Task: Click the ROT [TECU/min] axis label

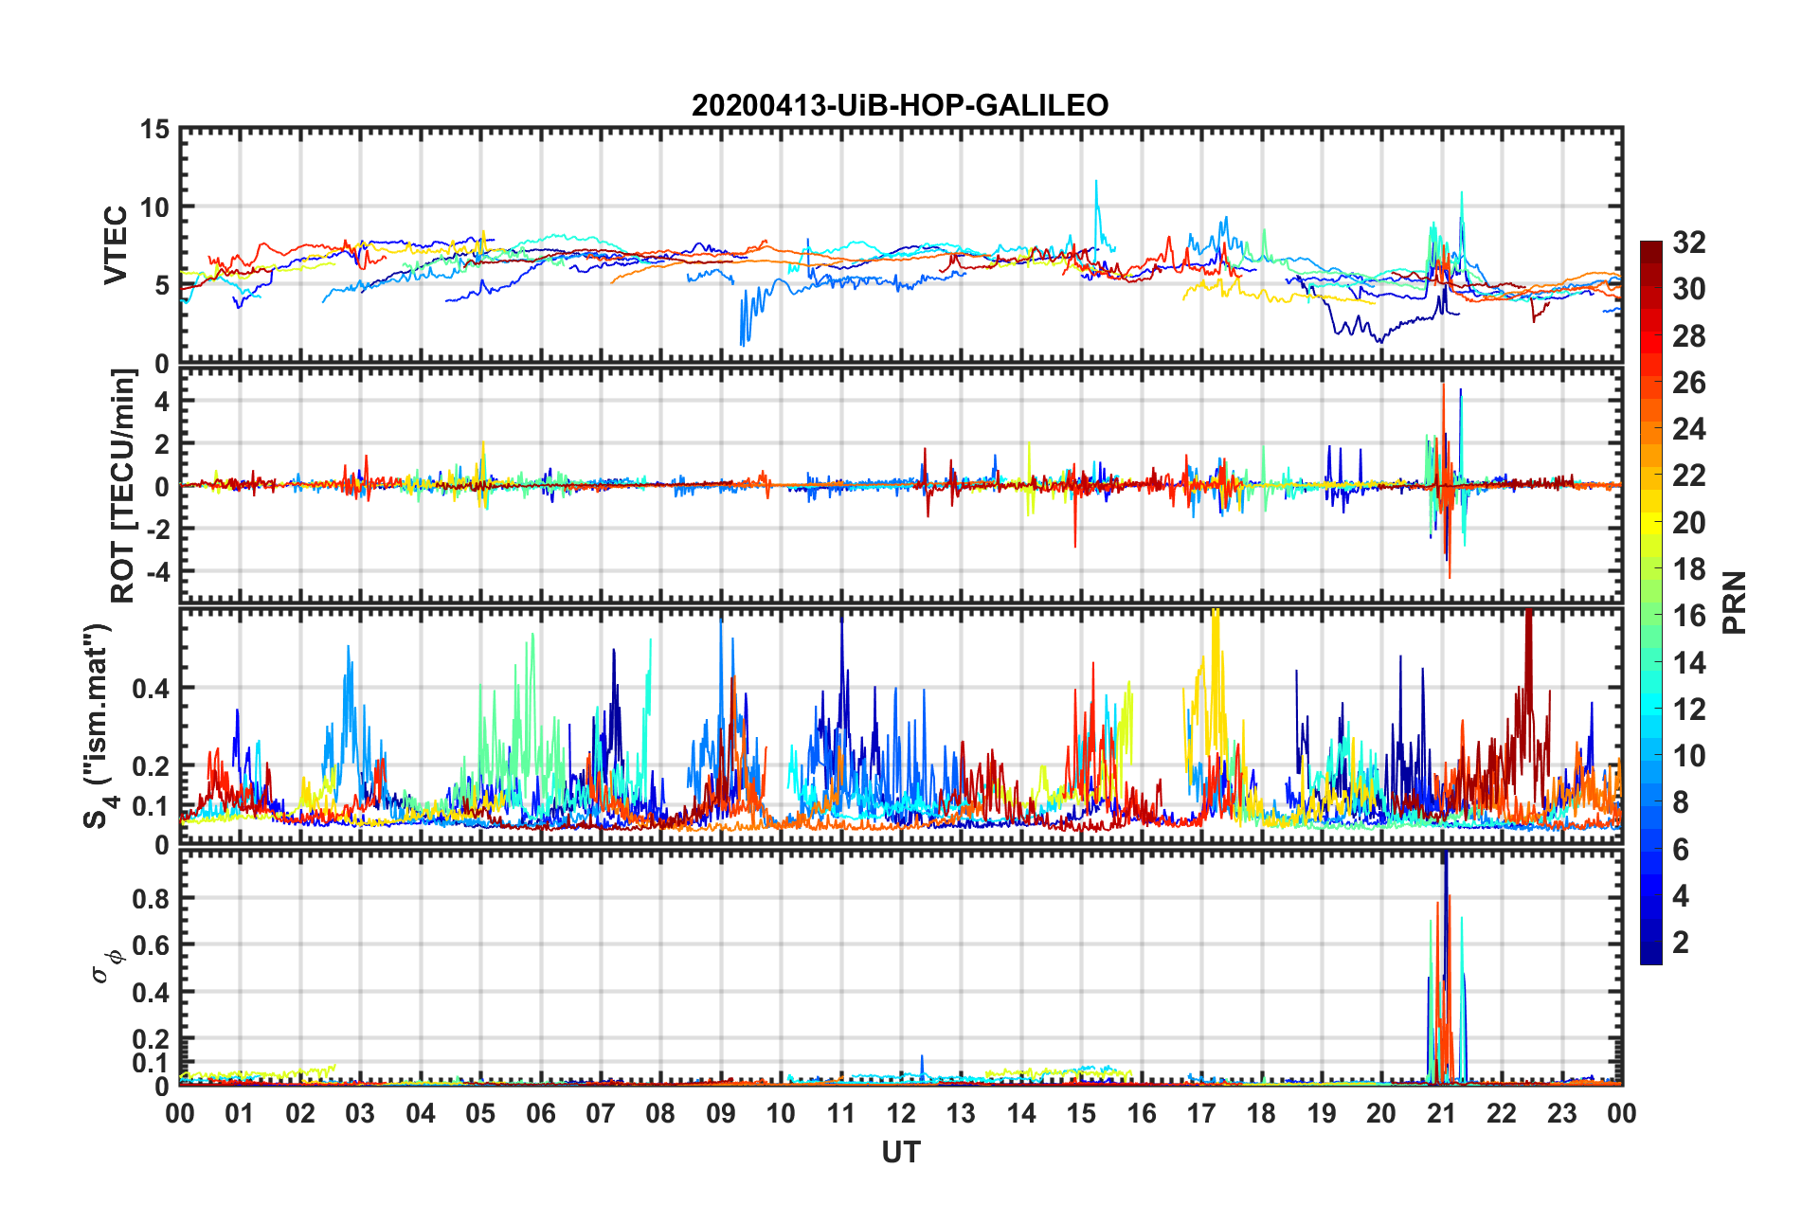Action: click(x=123, y=486)
